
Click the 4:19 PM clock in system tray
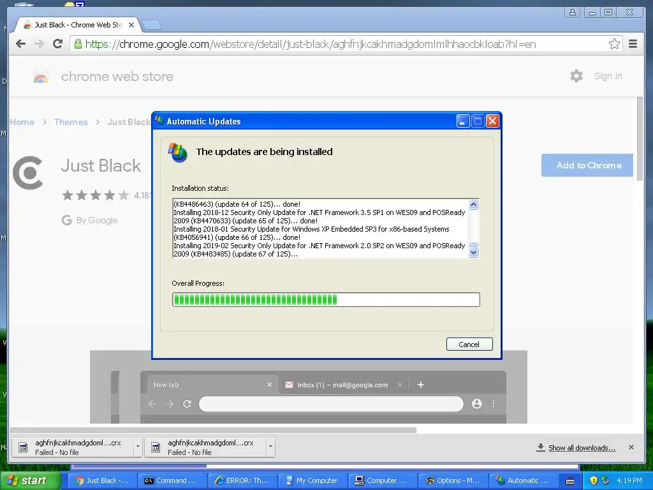(629, 480)
